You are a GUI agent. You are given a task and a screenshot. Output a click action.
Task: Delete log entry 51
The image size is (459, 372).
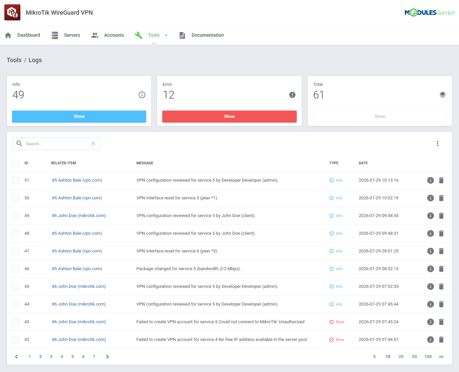pos(441,180)
